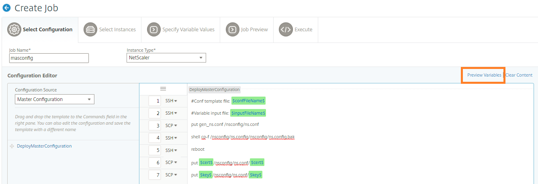This screenshot has height=184, width=538.
Task: Switch to the Select Instances tab
Action: click(x=110, y=30)
